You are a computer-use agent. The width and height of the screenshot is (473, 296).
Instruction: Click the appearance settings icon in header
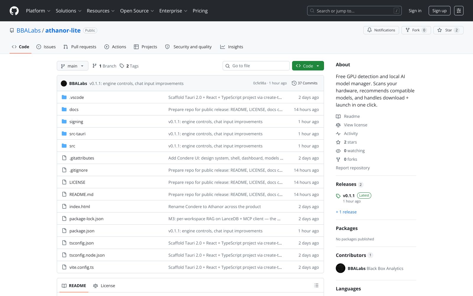point(459,11)
